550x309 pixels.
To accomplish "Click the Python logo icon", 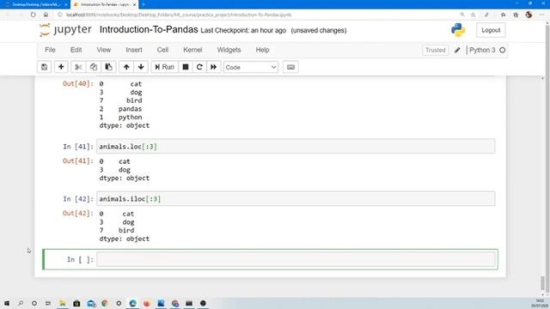I will tap(458, 30).
